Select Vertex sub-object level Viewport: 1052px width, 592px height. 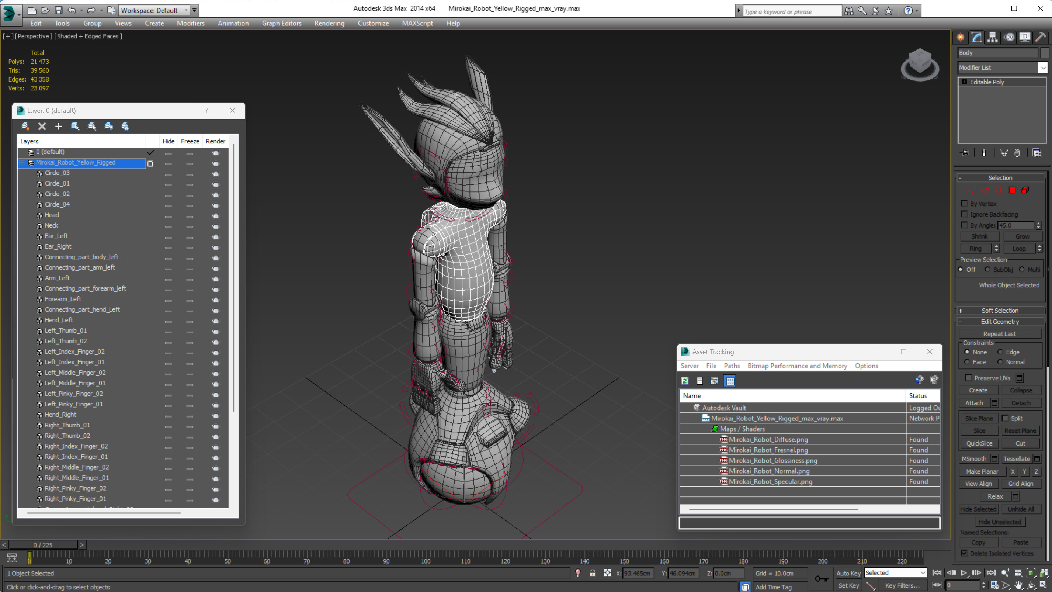pos(972,190)
